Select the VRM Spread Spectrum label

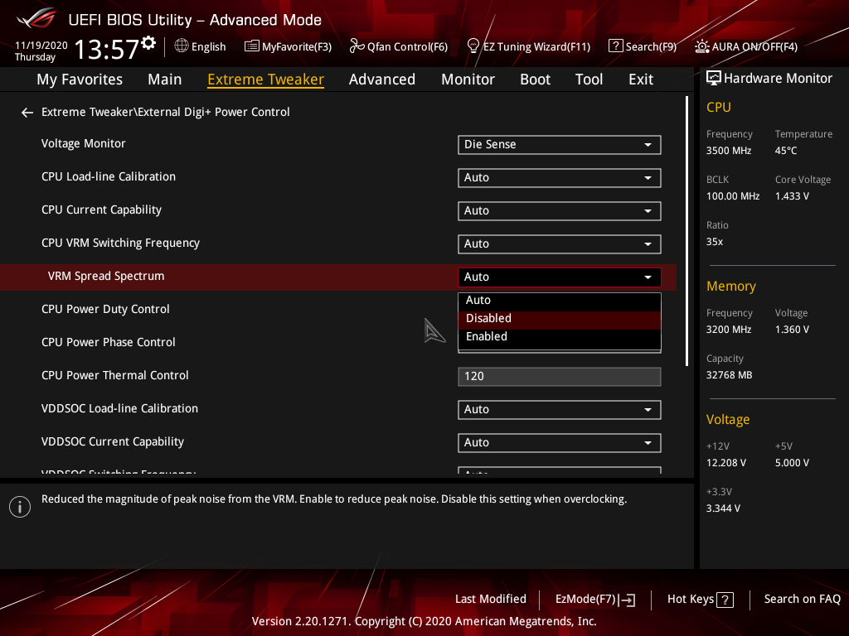[x=106, y=276]
